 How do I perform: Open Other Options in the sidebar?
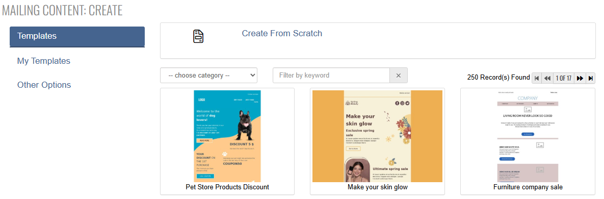point(44,85)
